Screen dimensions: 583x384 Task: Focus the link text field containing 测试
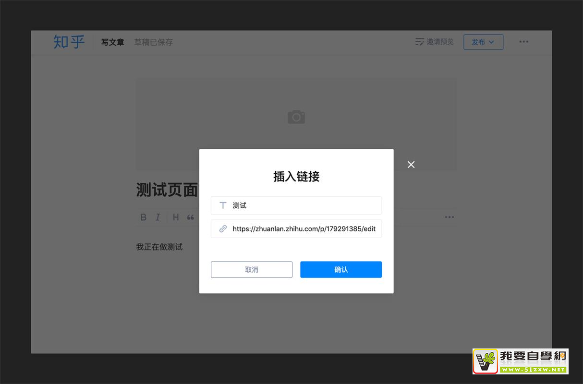tap(303, 205)
